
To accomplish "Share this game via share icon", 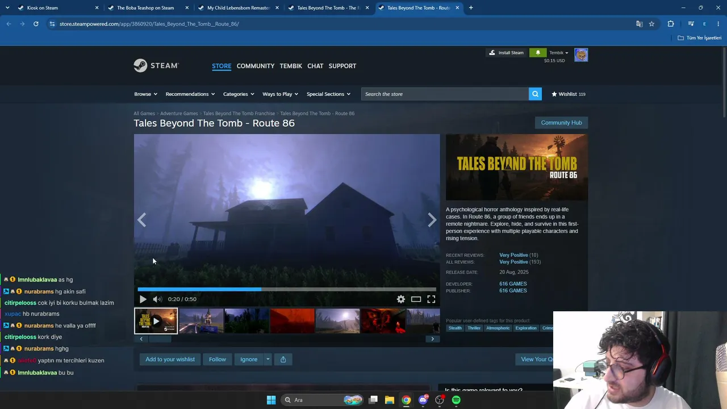I will [283, 359].
